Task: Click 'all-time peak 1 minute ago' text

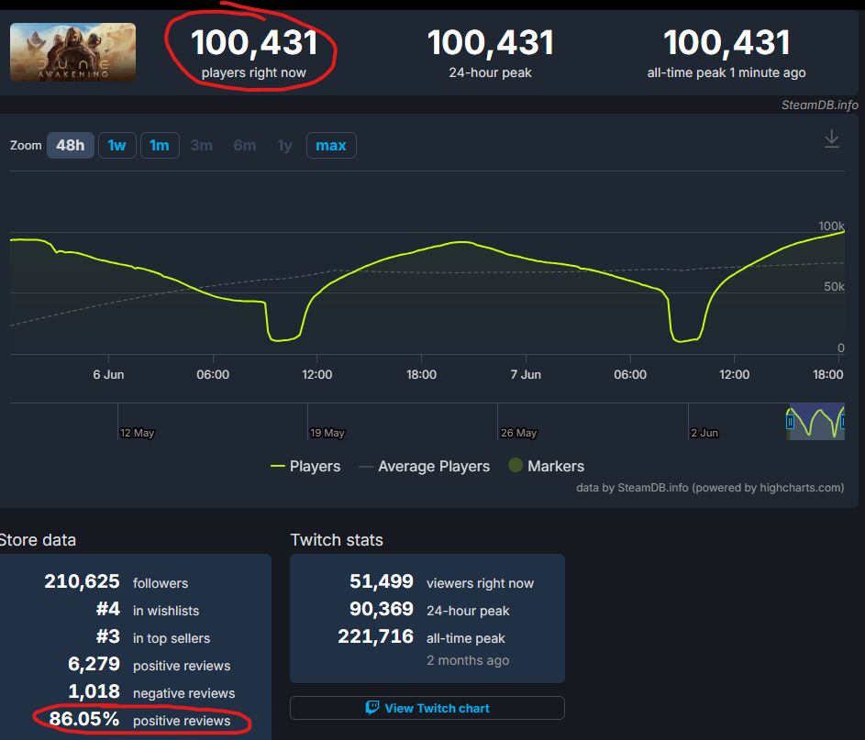Action: click(x=726, y=72)
